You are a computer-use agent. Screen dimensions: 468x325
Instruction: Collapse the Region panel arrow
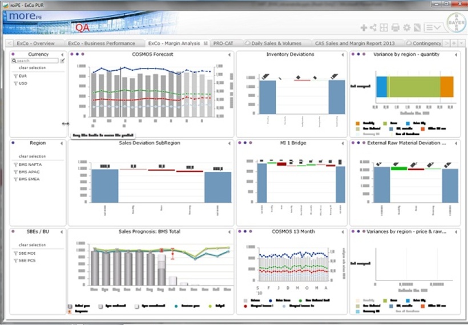[62, 143]
